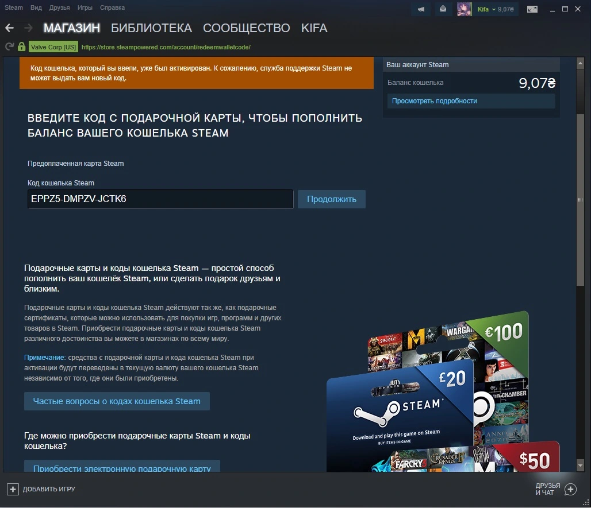The image size is (591, 508).
Task: Click the ДОБАВИТЬ ИГРУ label
Action: pos(49,489)
